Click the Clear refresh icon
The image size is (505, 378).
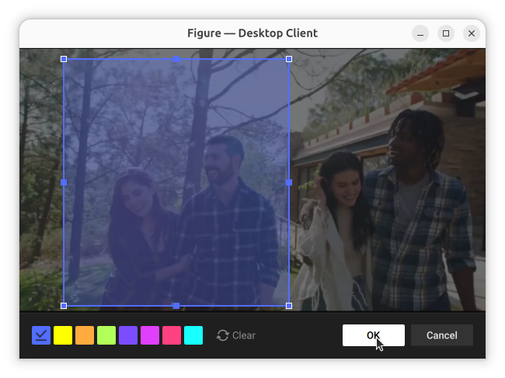point(222,335)
